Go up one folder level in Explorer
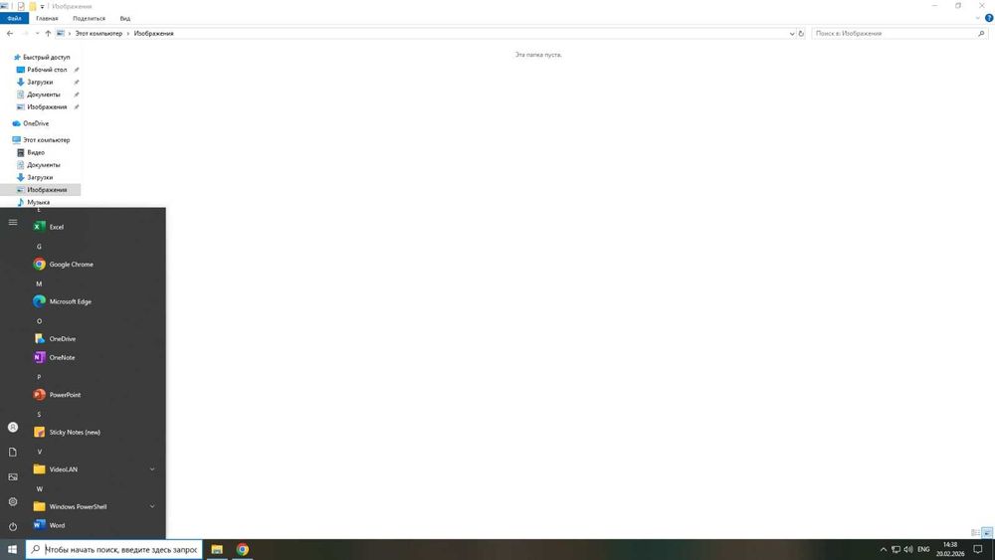The width and height of the screenshot is (995, 560). coord(48,34)
